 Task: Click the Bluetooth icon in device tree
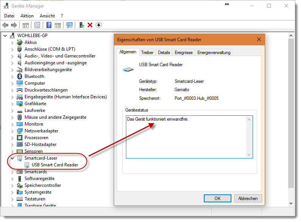tap(20, 76)
